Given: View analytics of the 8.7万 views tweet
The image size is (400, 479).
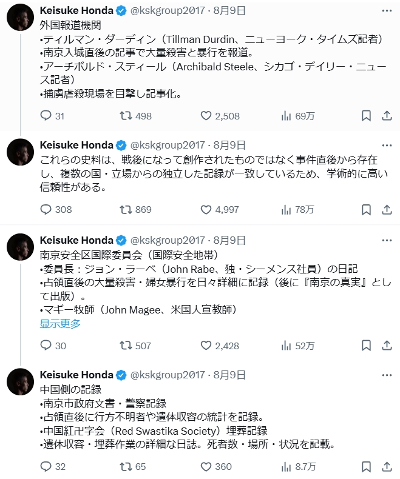Looking at the screenshot, I should point(286,466).
